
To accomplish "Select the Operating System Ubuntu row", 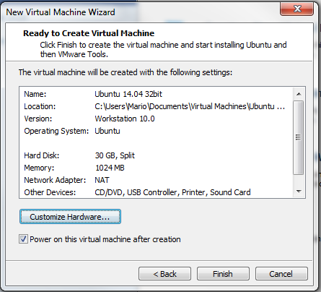I will (156, 131).
